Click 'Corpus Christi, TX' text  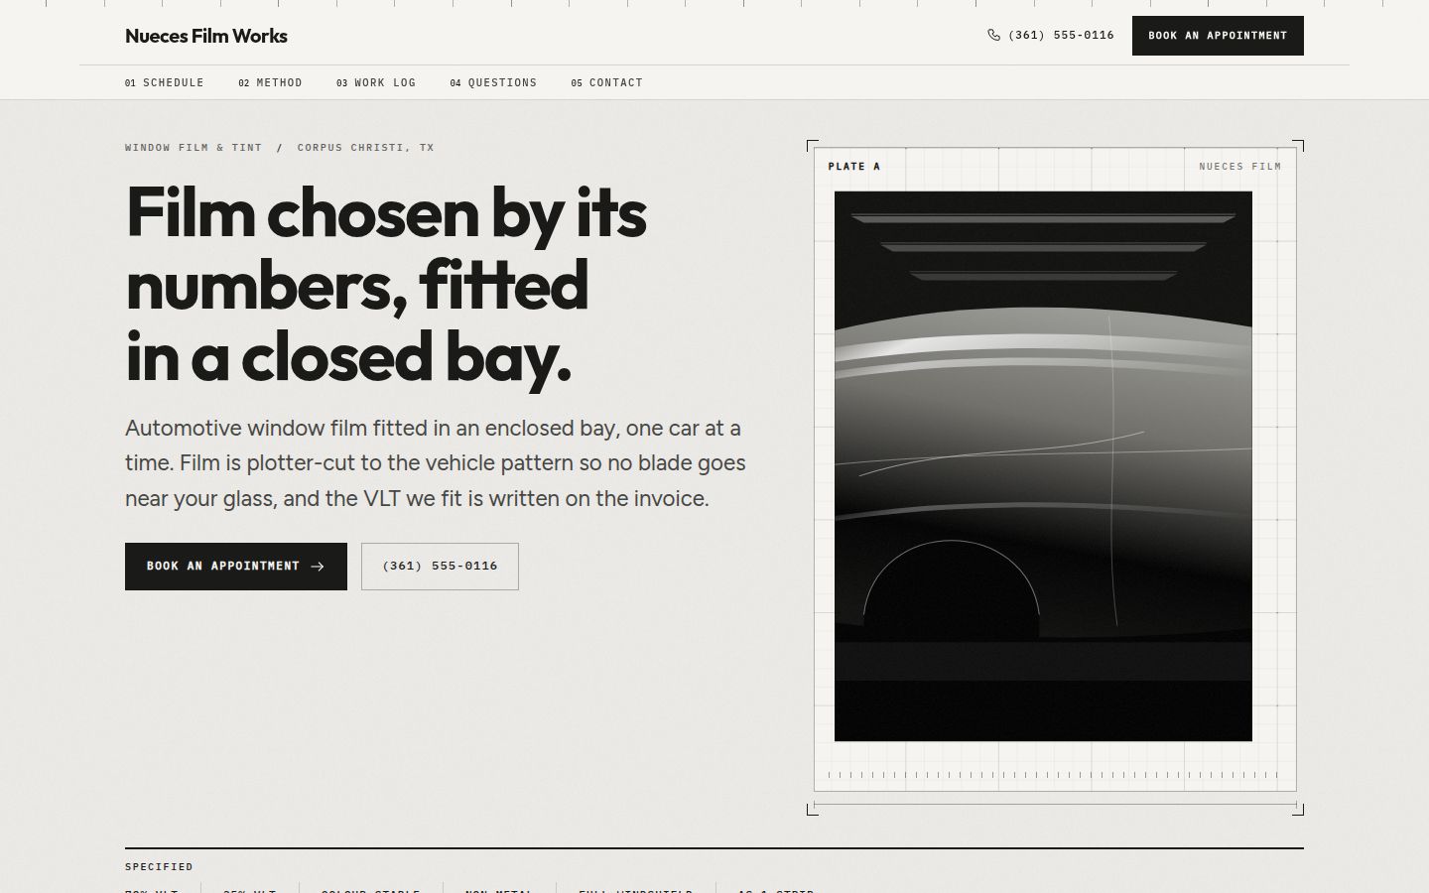pos(366,148)
